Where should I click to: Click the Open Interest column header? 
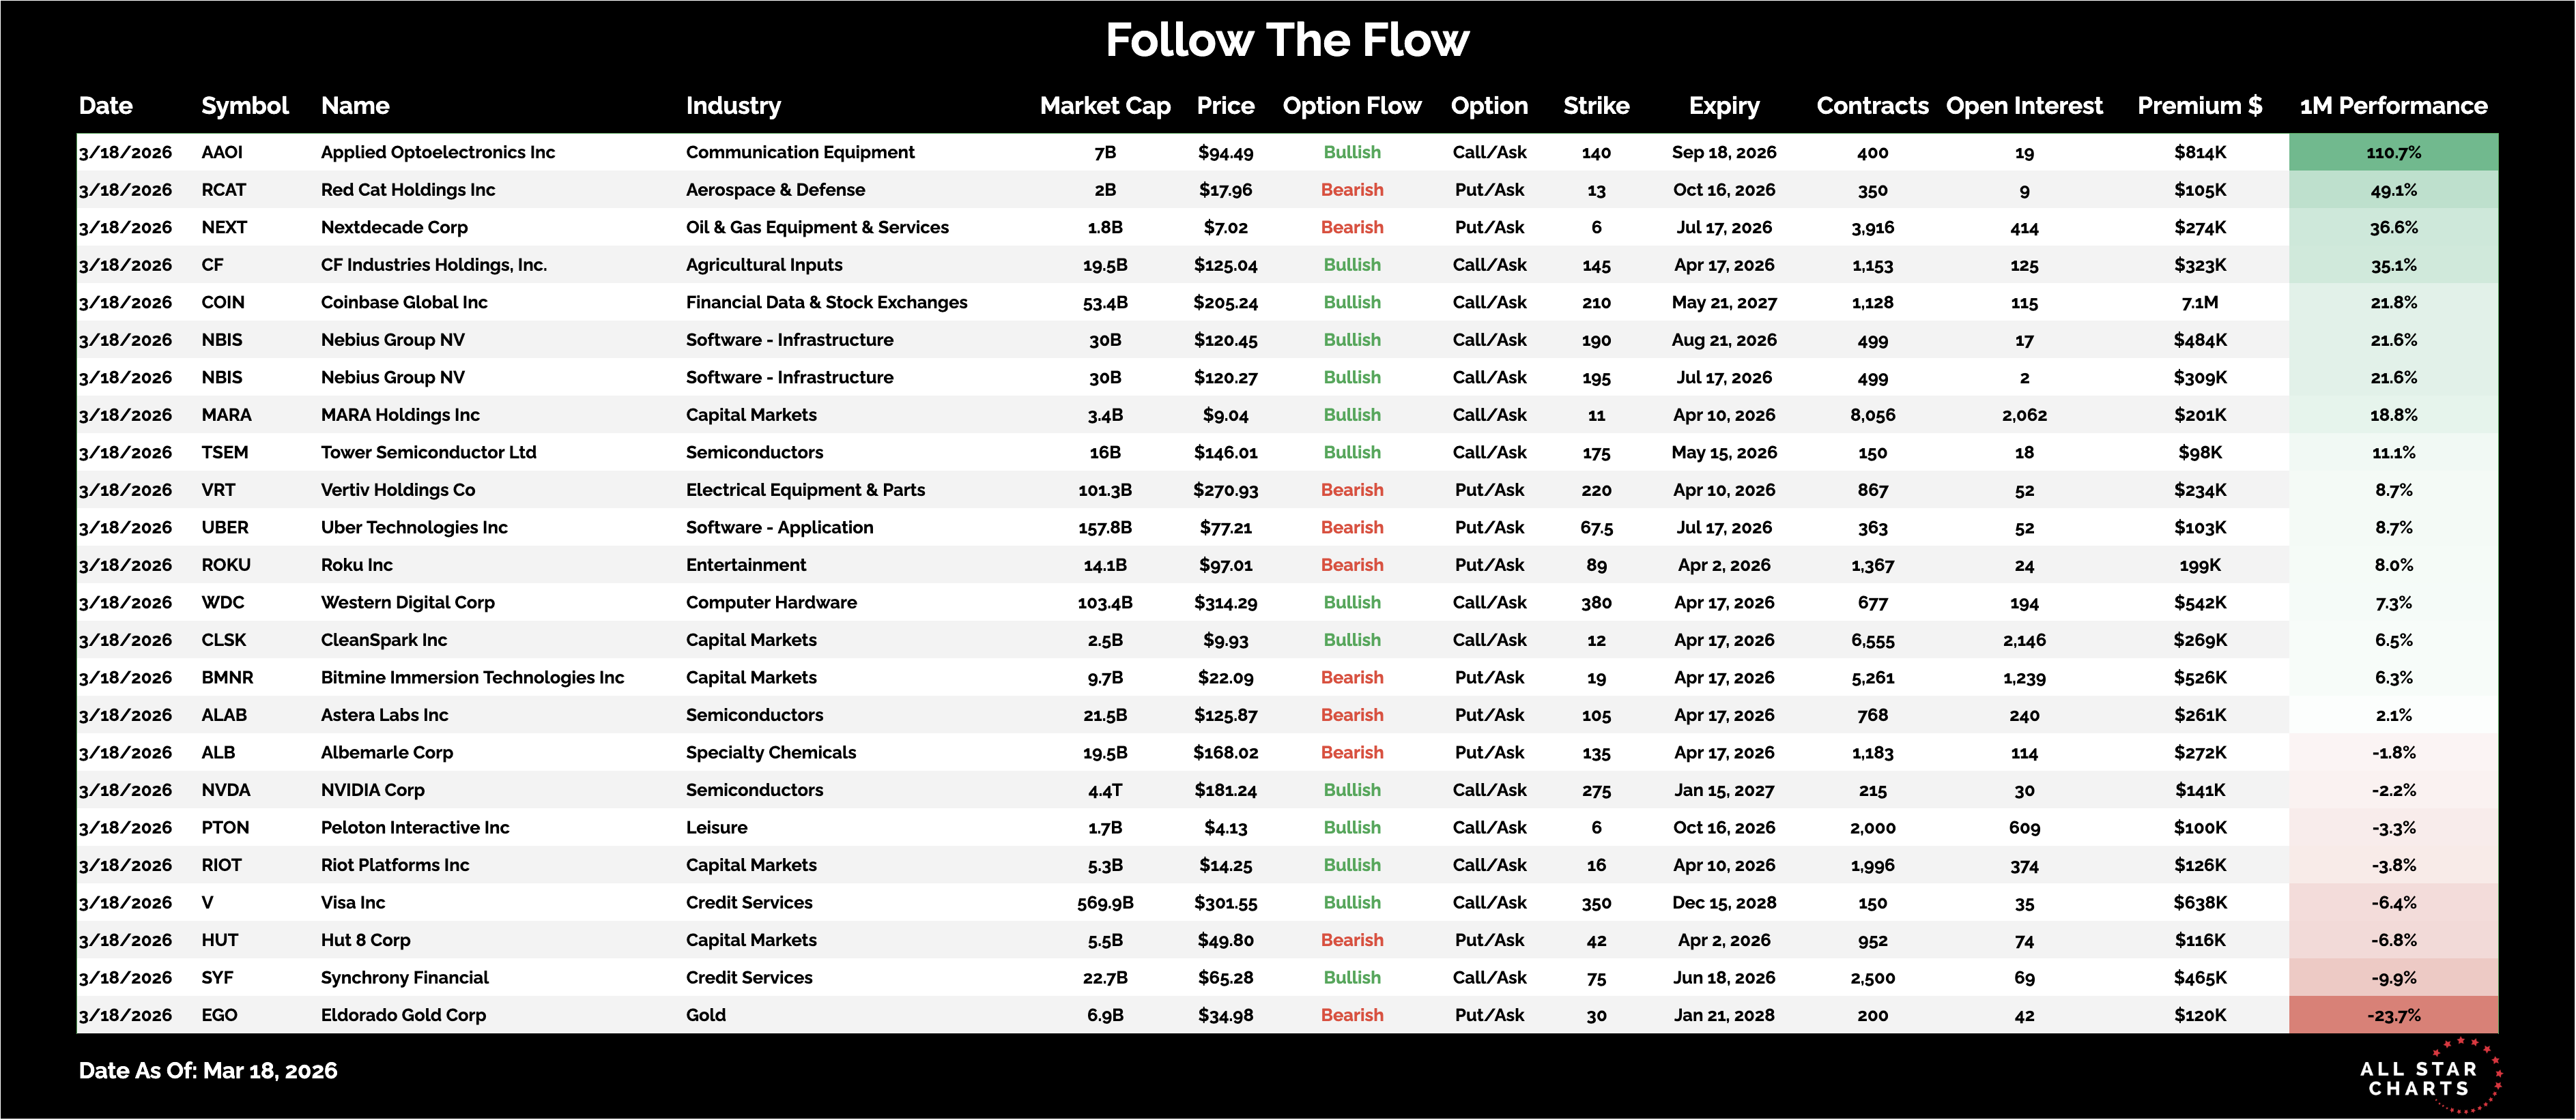(2023, 106)
